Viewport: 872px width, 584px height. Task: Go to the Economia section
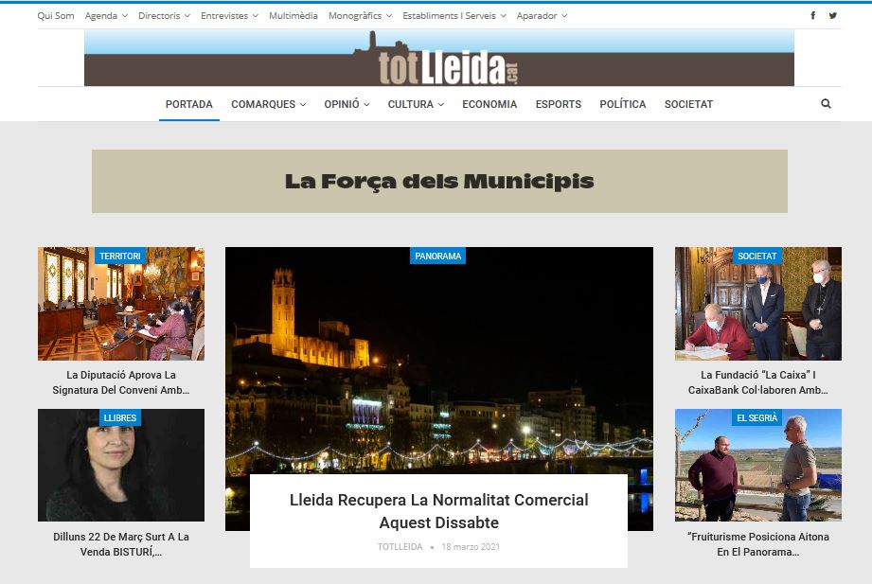click(489, 104)
